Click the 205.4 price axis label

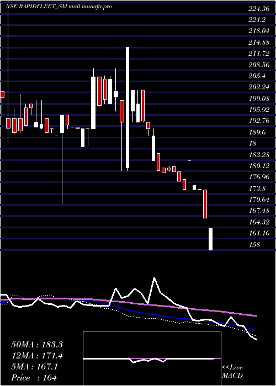[x=257, y=76]
